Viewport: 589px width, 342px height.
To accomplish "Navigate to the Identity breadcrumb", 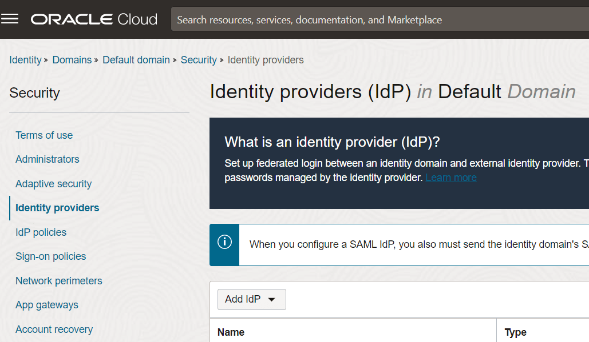I will [25, 59].
